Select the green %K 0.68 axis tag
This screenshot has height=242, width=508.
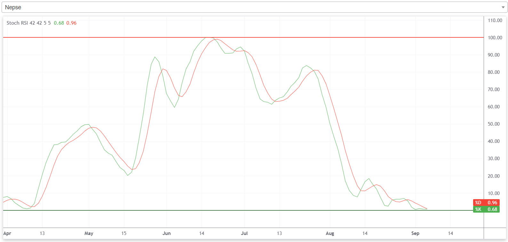pos(486,209)
